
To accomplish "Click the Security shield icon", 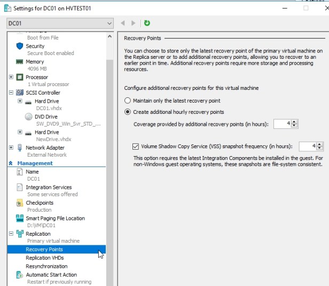I will (x=20, y=47).
